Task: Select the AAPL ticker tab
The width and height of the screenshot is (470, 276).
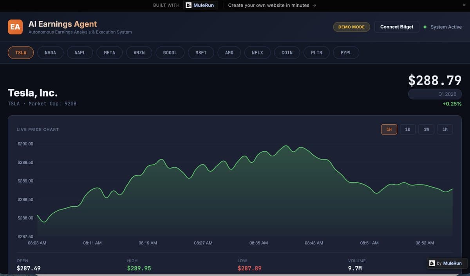Action: coord(80,53)
